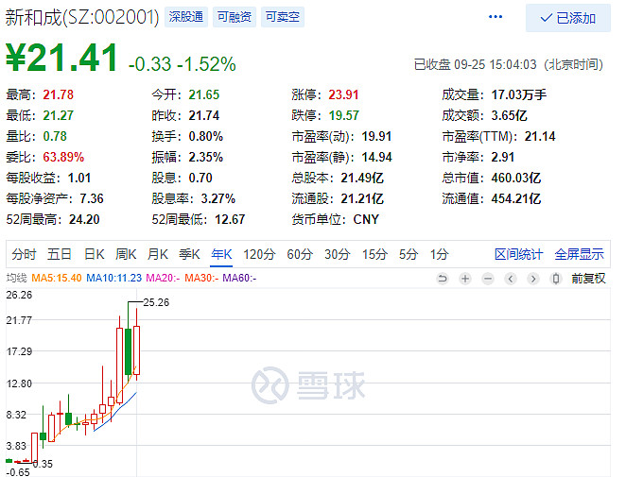This screenshot has width=626, height=477.
Task: Switch to the 5分 chart tab
Action: [x=409, y=254]
